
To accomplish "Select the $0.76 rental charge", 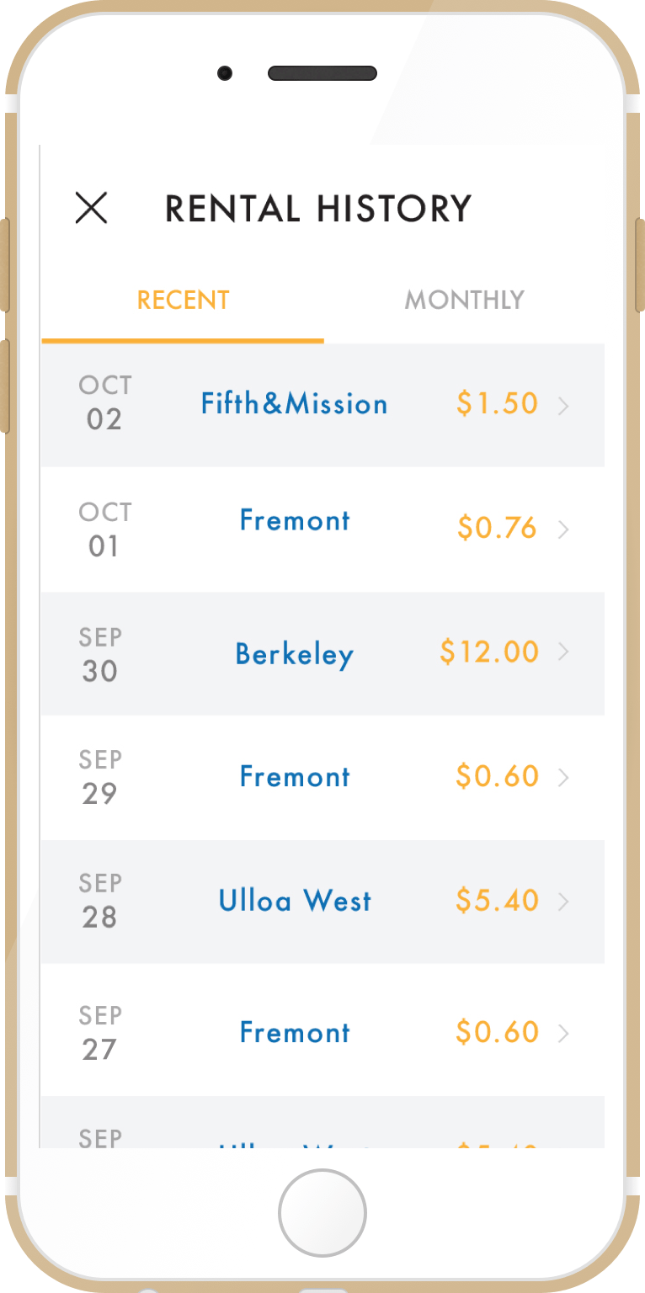I will pos(497,529).
